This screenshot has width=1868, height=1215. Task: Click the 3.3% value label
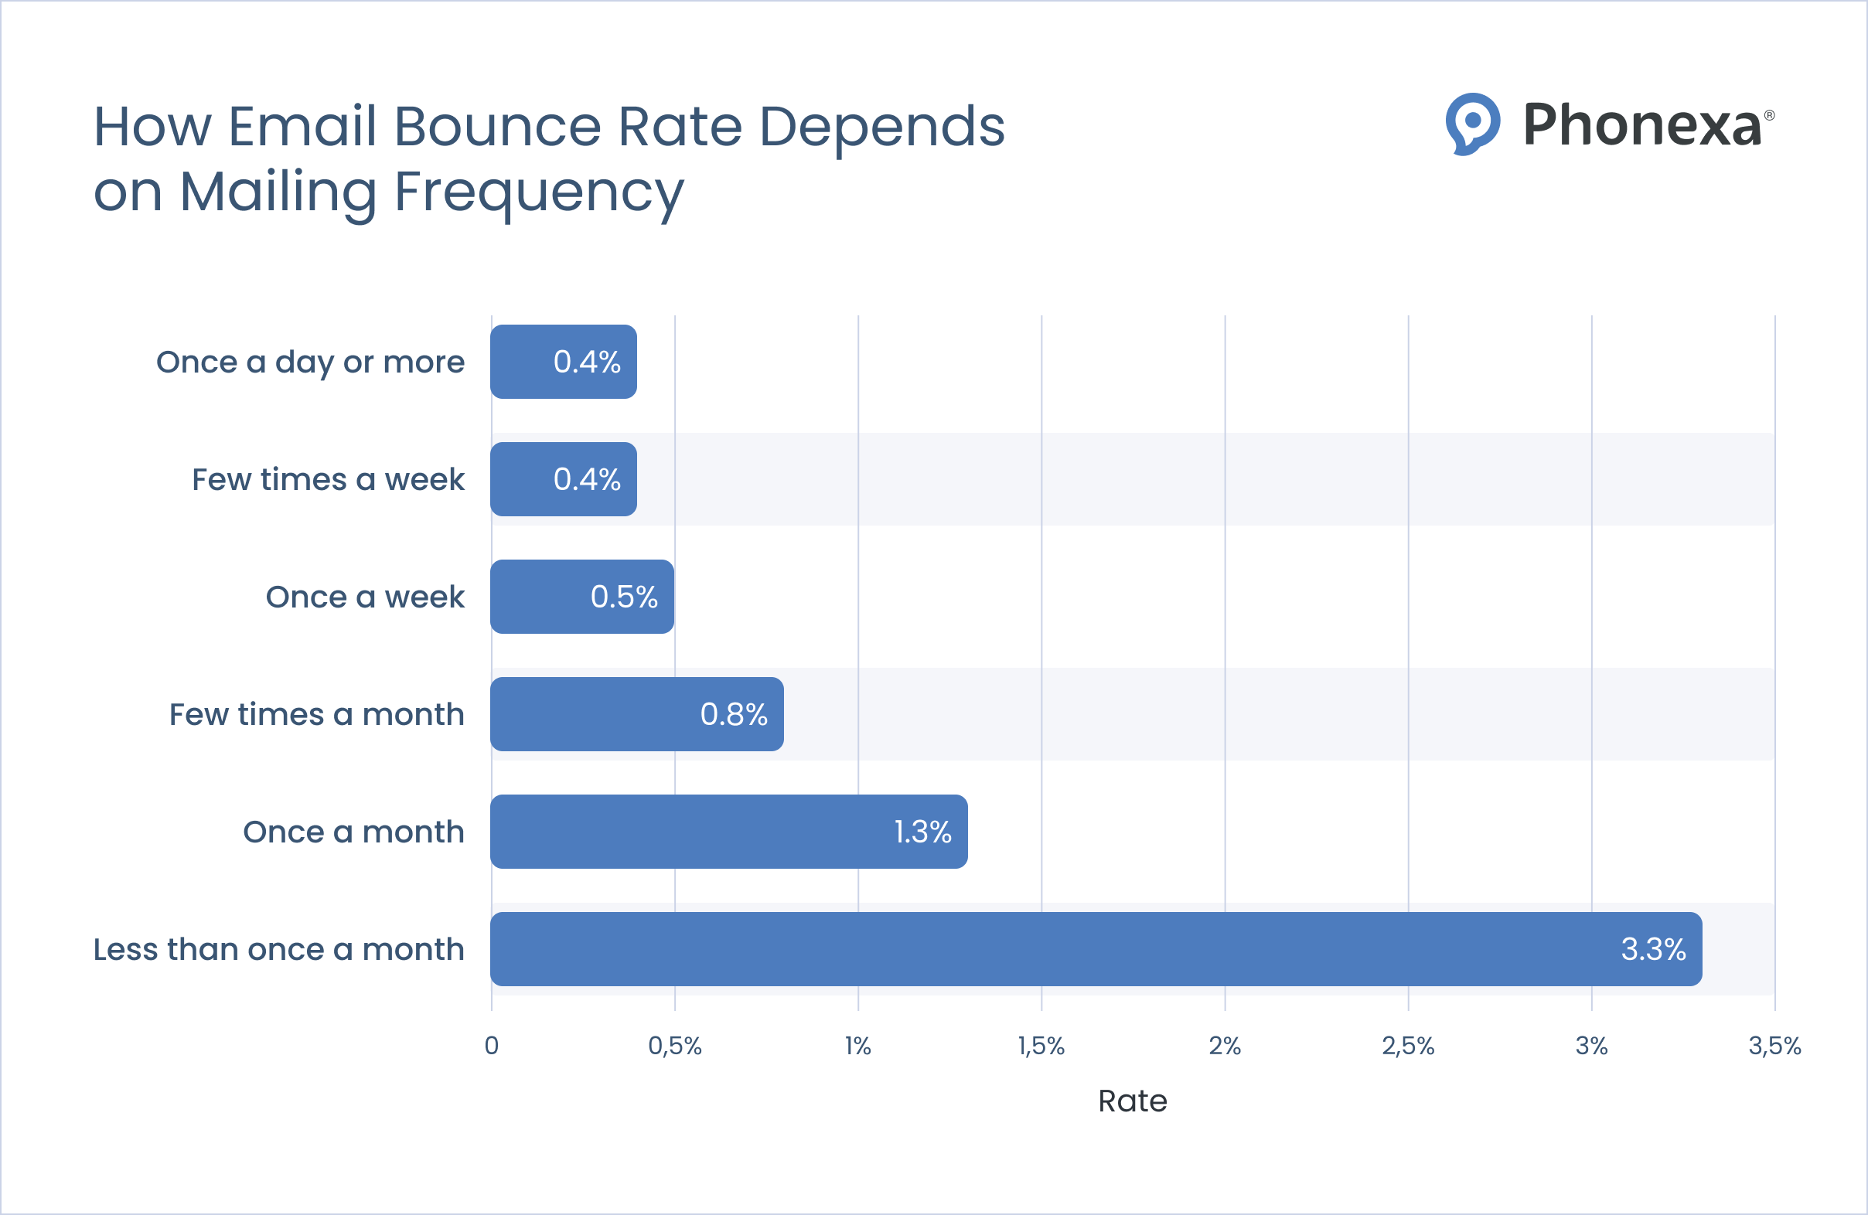(x=1652, y=950)
